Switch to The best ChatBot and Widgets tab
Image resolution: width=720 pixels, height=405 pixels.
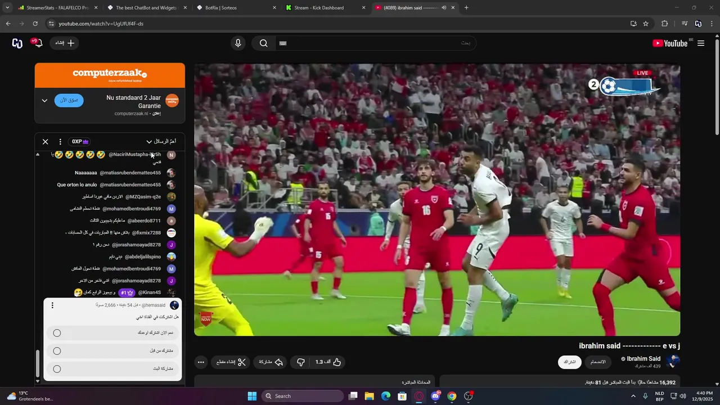point(145,8)
